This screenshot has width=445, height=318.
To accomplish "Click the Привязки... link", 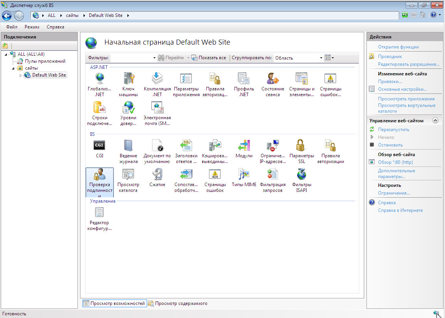I will point(390,82).
